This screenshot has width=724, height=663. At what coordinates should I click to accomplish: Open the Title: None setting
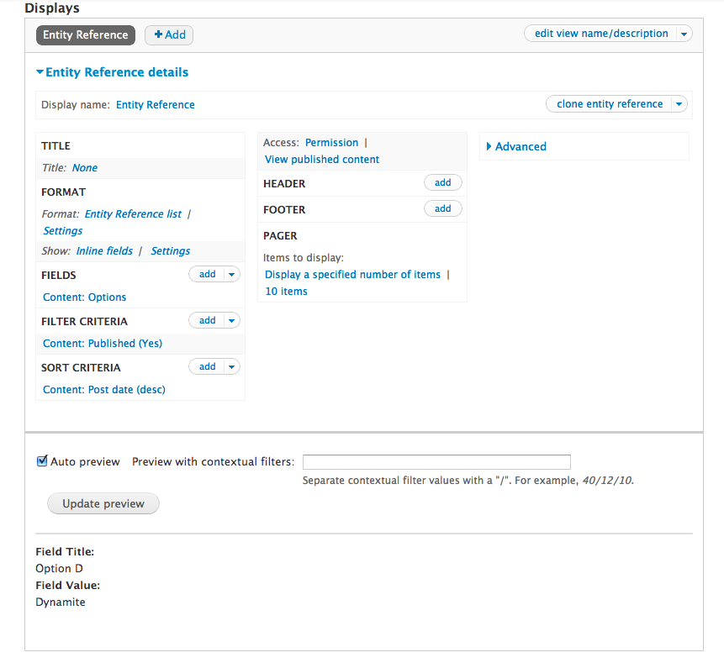[84, 167]
